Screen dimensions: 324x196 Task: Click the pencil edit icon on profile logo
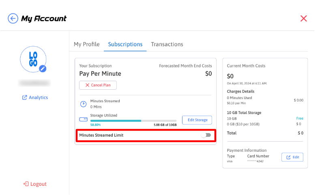coord(43,69)
